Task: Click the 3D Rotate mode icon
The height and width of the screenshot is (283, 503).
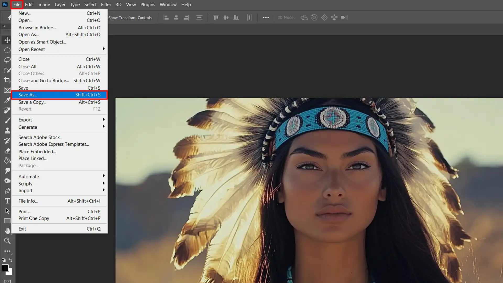Action: click(x=304, y=18)
